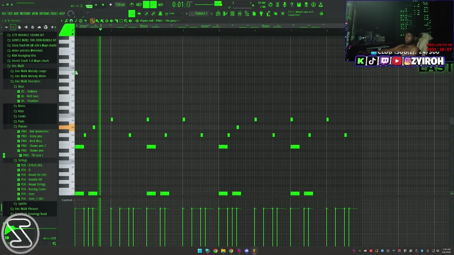The image size is (454, 255).
Task: Select sample 'BS - Thumber'
Action: click(30, 101)
